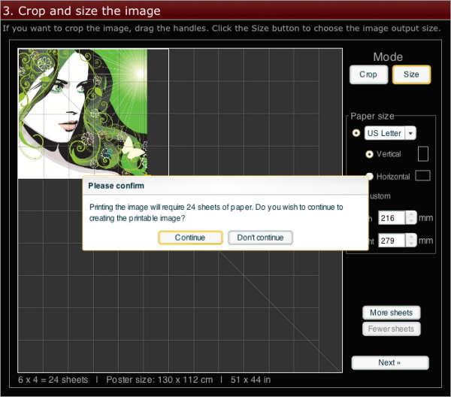Go to the next step with Next »

(x=389, y=362)
